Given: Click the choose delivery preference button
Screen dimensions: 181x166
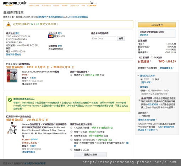Looking at the screenshot, I should click(90, 155).
